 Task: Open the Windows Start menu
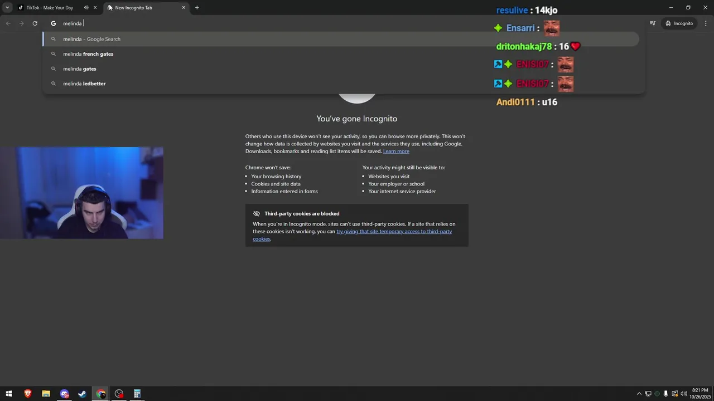9,394
